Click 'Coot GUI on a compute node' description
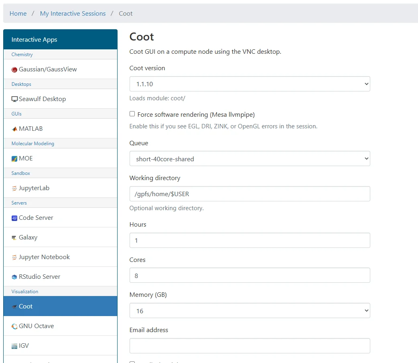Viewport: 418px width, 363px height. [x=205, y=52]
